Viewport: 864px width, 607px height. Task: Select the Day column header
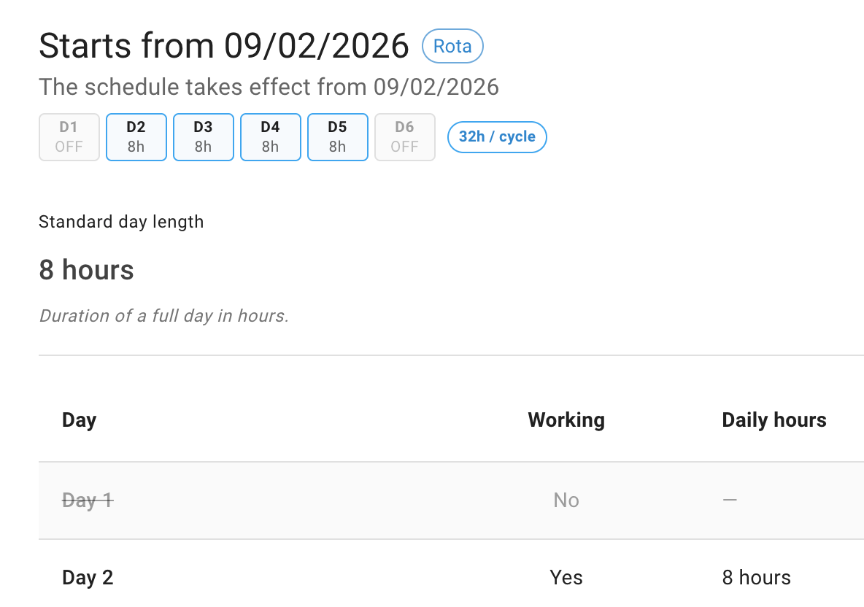79,420
